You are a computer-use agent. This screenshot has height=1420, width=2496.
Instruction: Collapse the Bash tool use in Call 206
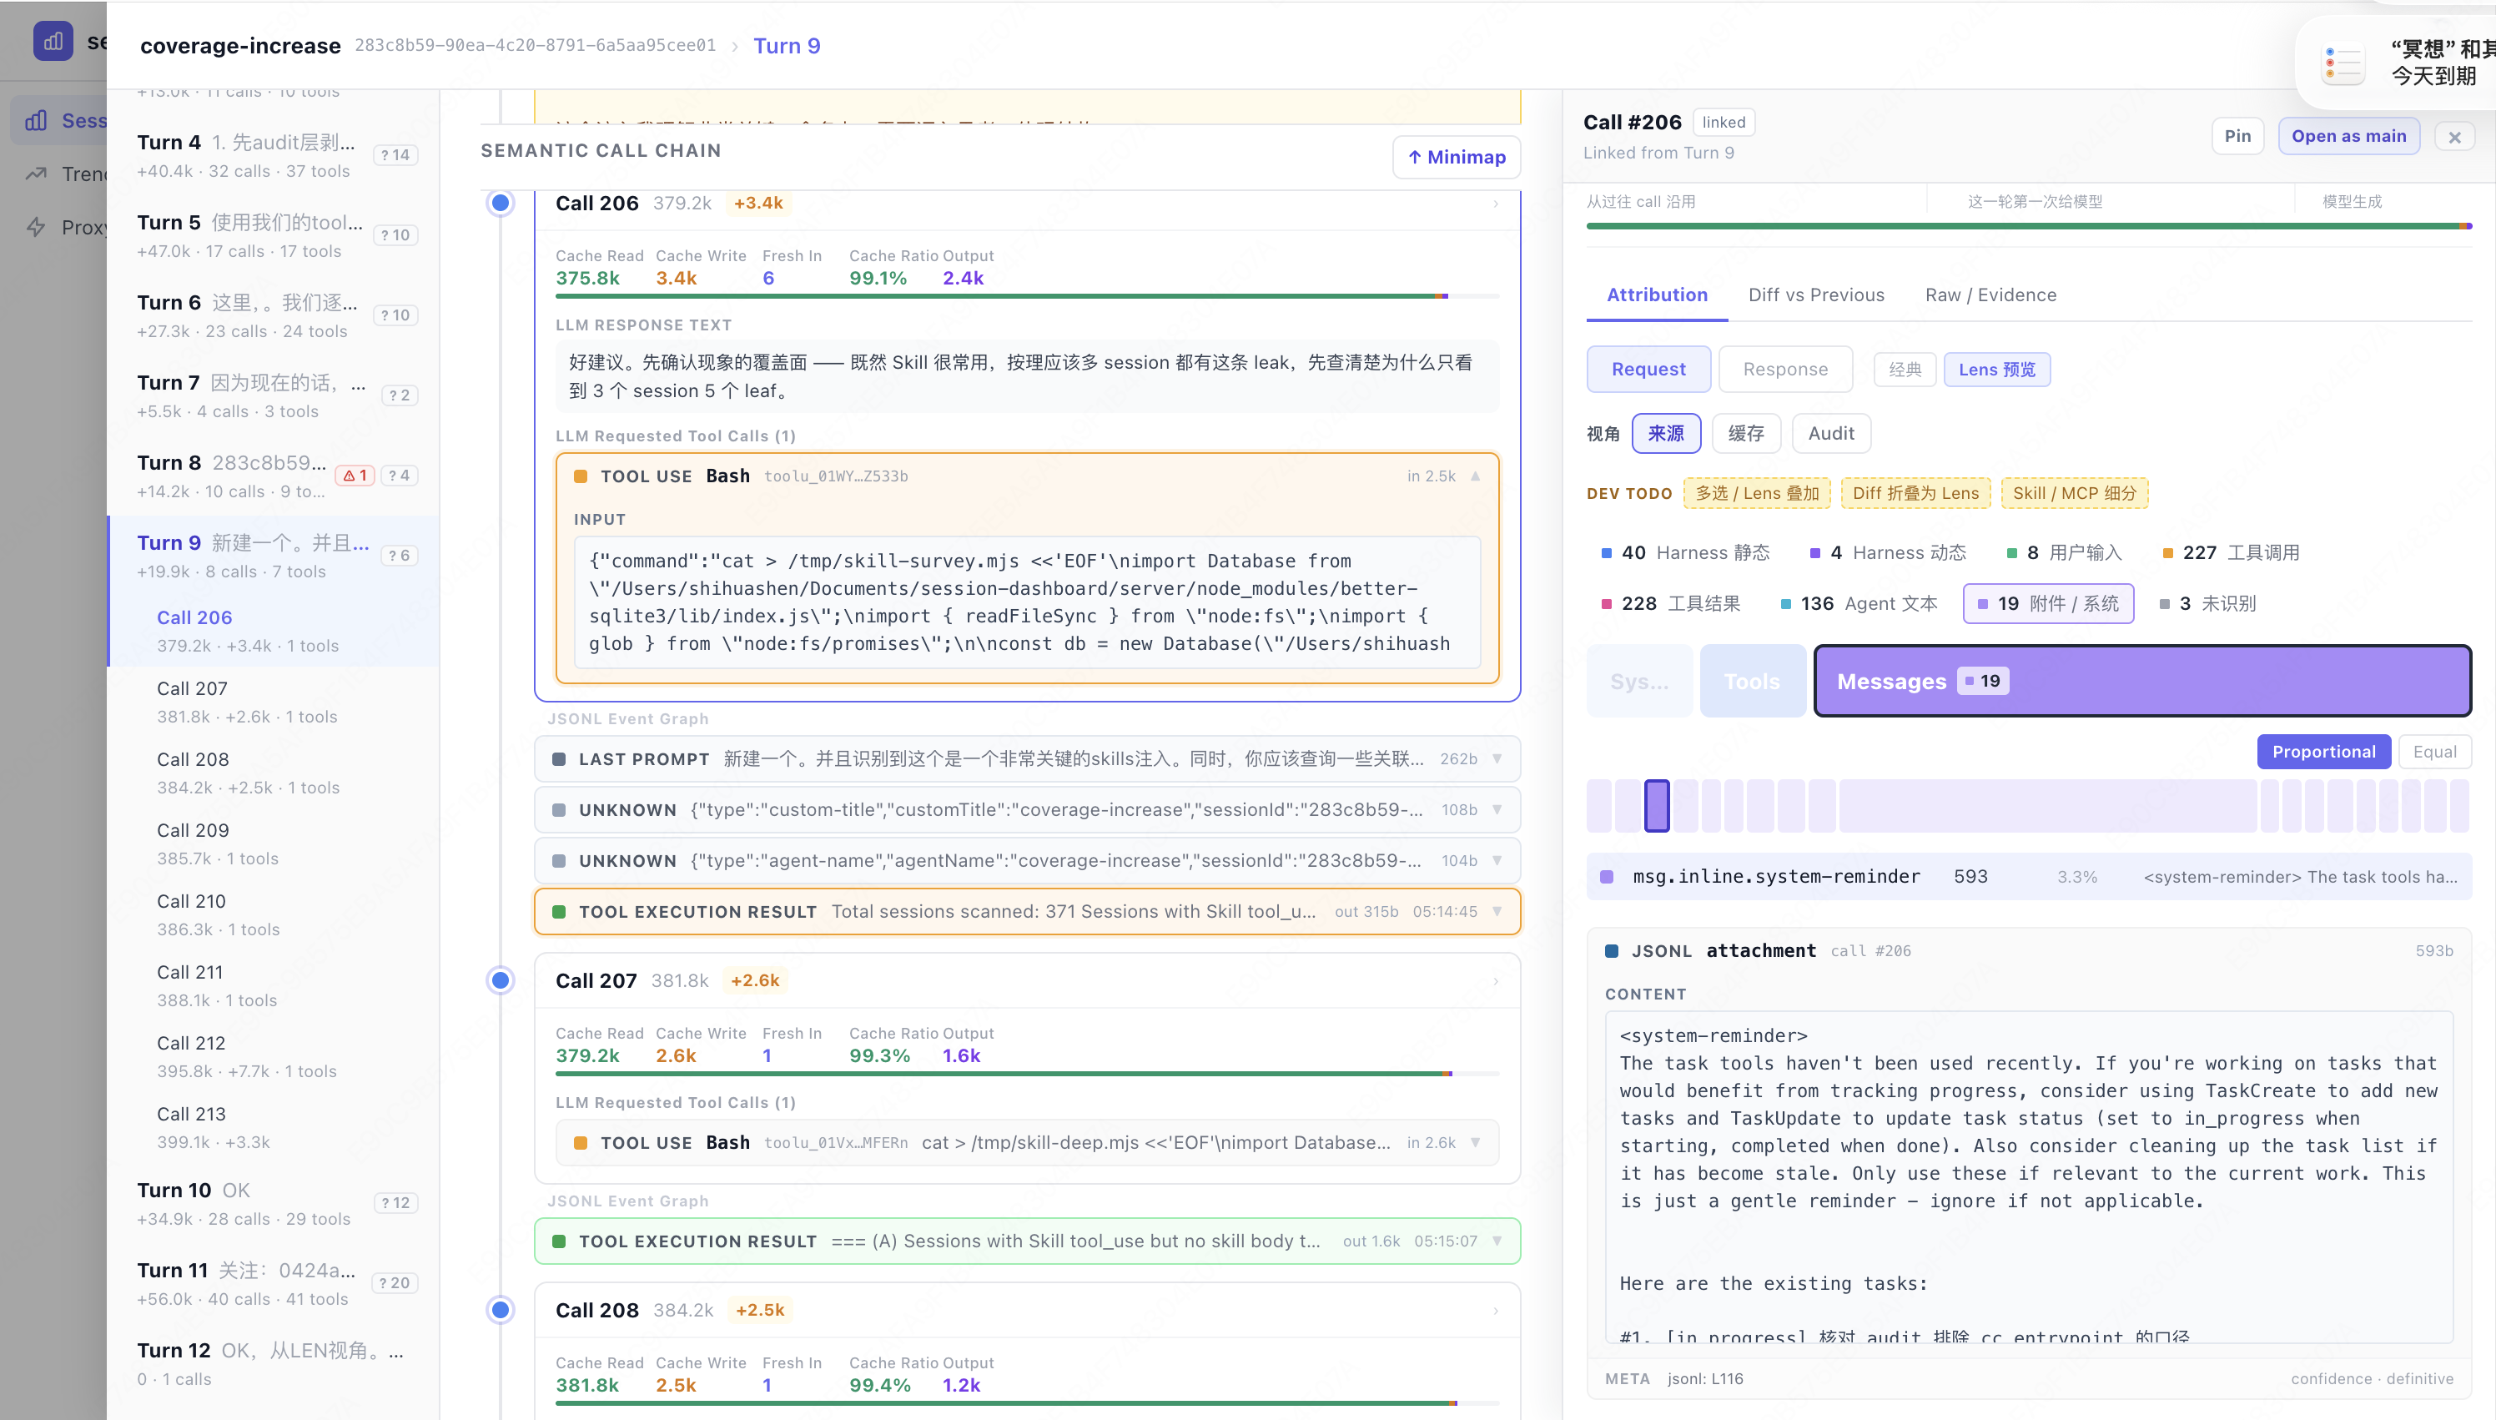click(x=1475, y=476)
